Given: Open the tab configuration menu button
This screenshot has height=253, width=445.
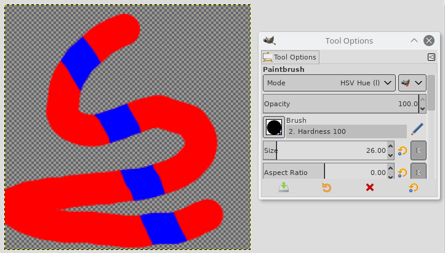Looking at the screenshot, I should (431, 57).
